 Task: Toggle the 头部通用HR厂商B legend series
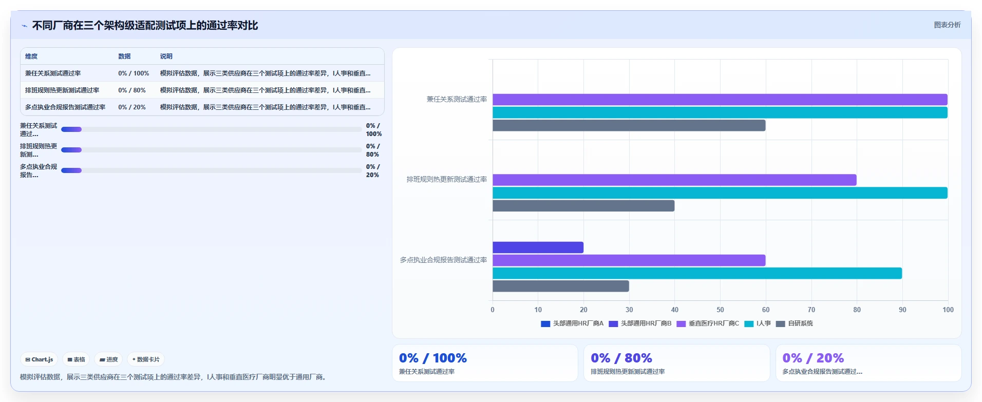tap(640, 323)
